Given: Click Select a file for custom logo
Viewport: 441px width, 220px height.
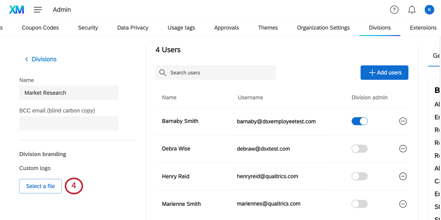Looking at the screenshot, I should [40, 186].
